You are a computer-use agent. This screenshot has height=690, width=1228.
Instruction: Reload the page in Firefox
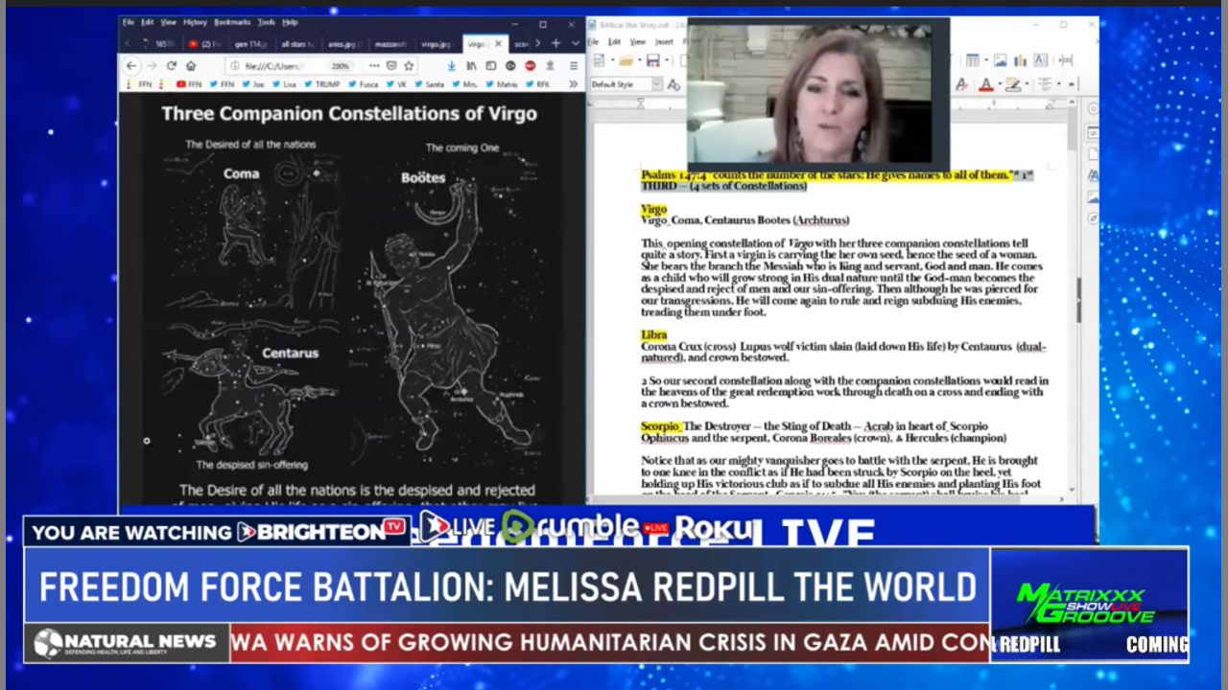pos(172,66)
